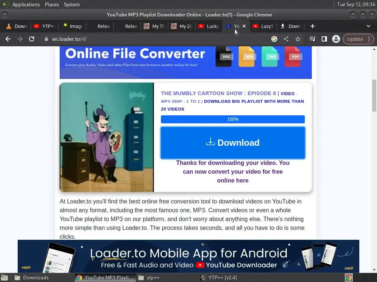Click the Online File Converter banner

tap(186, 62)
